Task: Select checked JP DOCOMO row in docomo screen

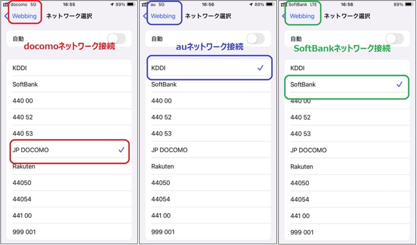Action: pos(69,150)
